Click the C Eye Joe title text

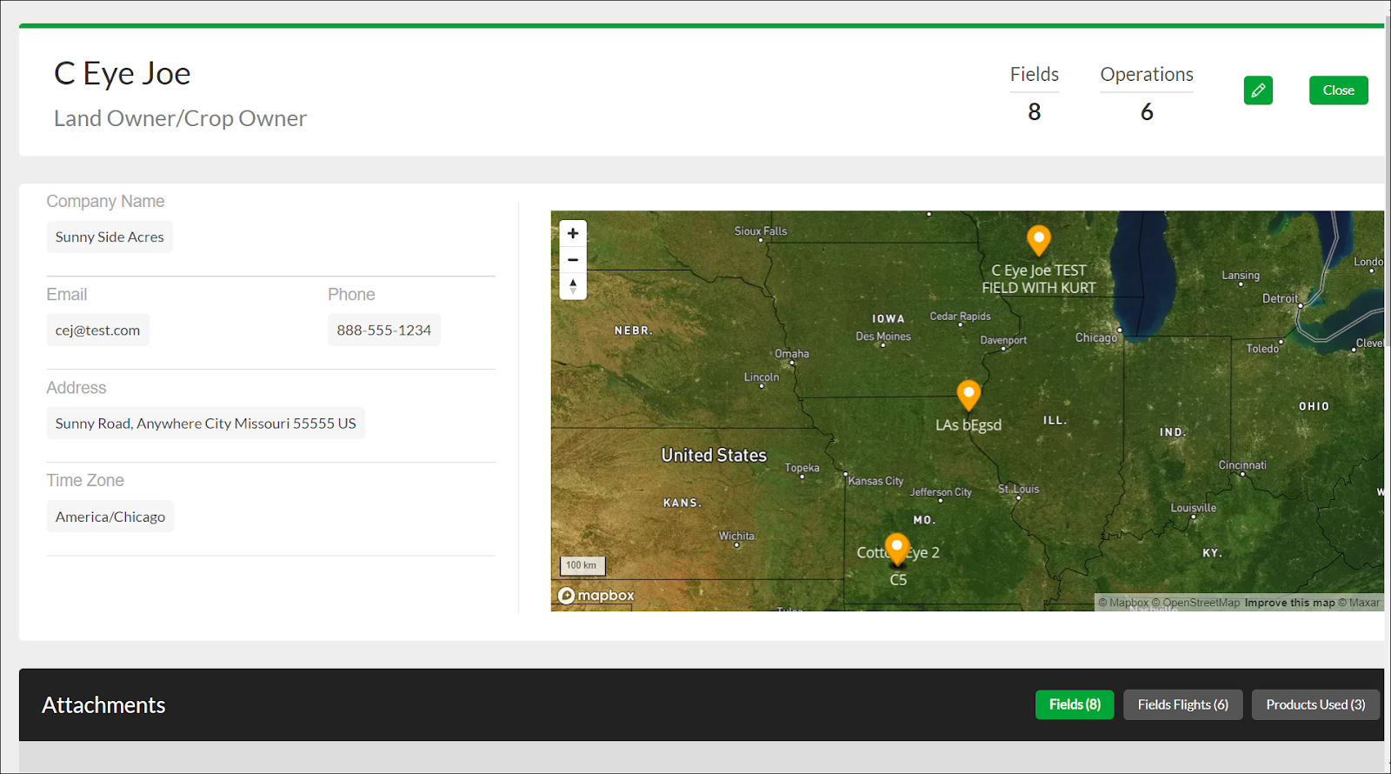(123, 74)
